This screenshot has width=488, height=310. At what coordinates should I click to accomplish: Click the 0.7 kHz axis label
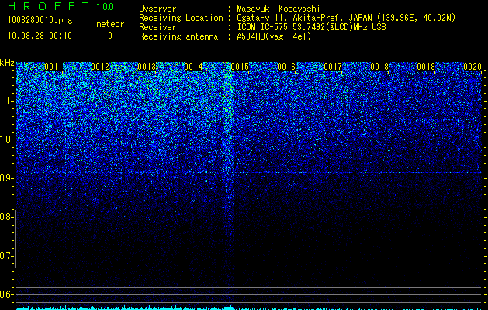pos(7,256)
